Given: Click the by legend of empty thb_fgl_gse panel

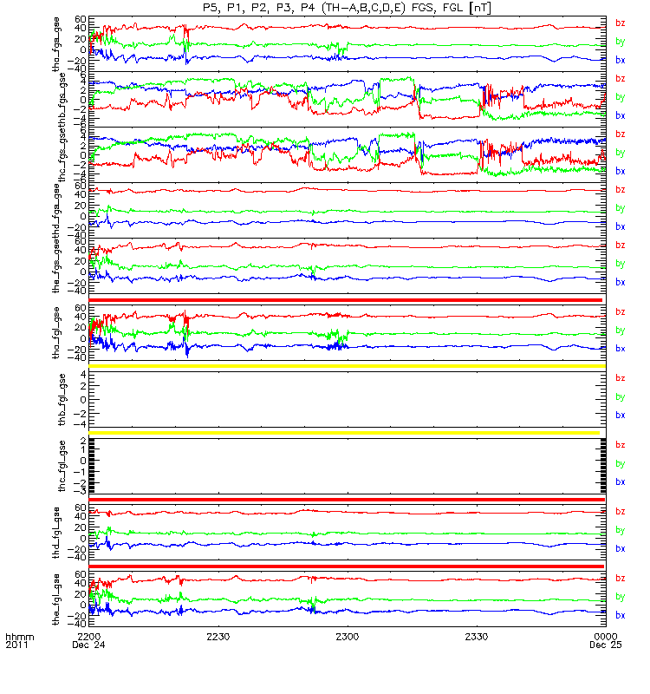Looking at the screenshot, I should [x=621, y=397].
